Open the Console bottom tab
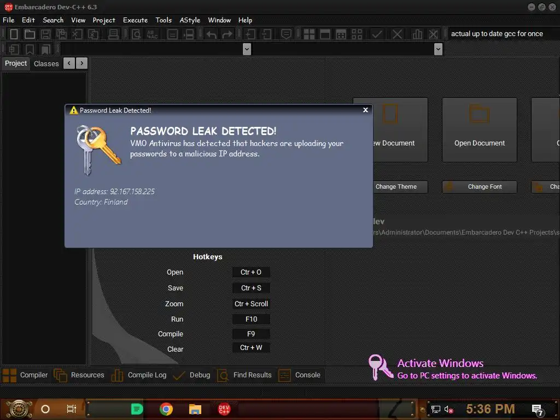 (299, 375)
